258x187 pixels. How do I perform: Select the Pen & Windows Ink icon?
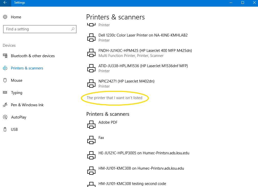click(5, 105)
